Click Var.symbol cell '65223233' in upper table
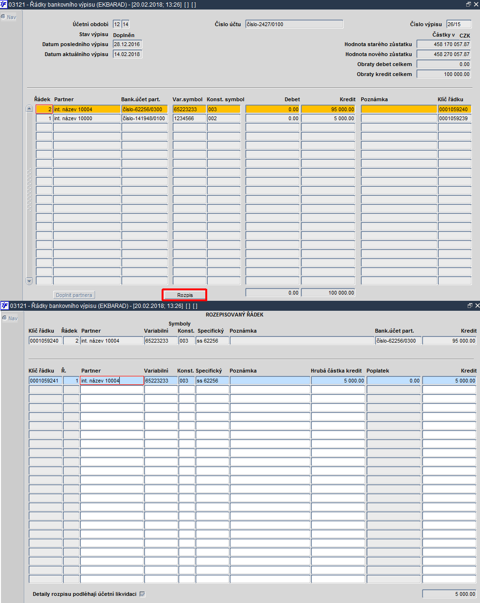The height and width of the screenshot is (603, 480). point(190,109)
